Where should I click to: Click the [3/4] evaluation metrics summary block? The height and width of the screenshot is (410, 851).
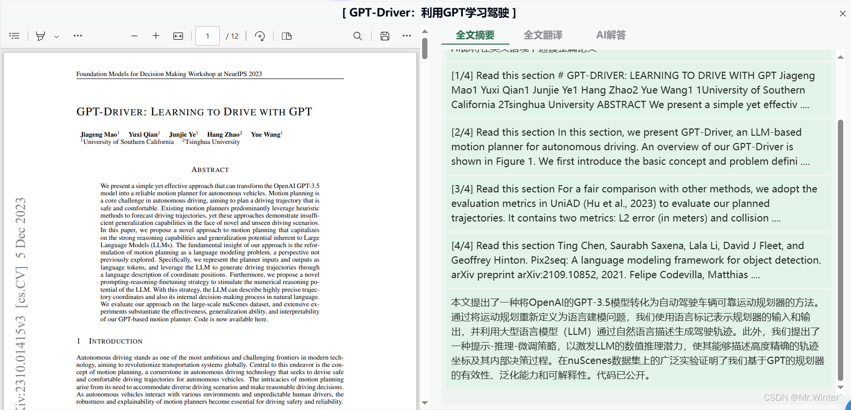638,204
